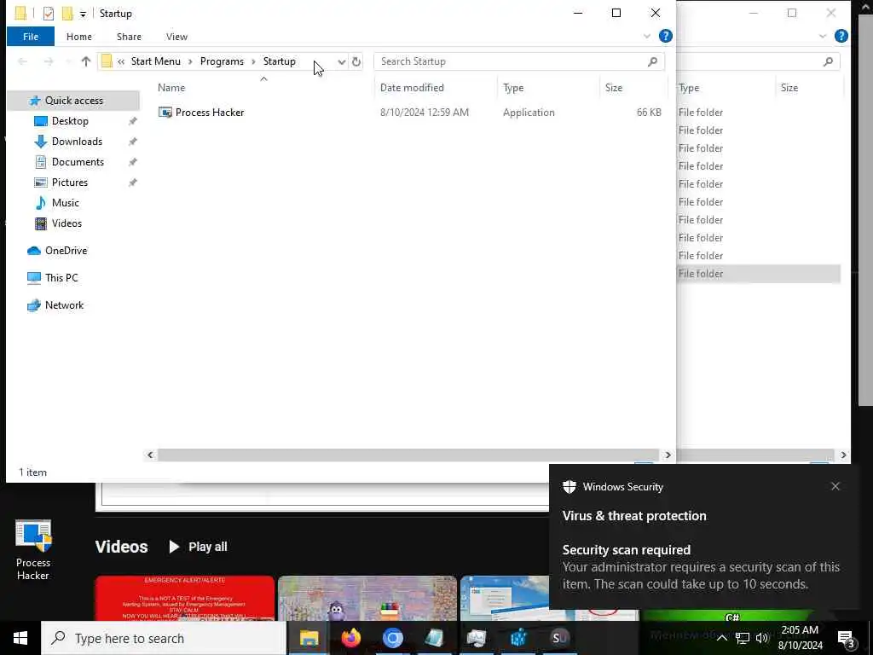Dismiss the Windows Security notification
873x655 pixels.
click(835, 486)
